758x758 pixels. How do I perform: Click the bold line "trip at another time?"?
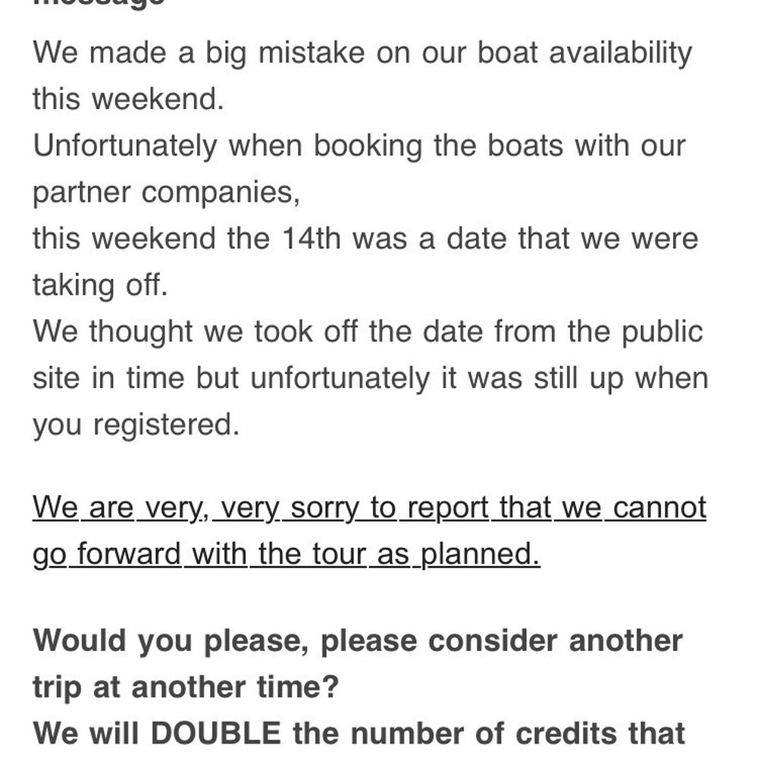[x=186, y=688]
